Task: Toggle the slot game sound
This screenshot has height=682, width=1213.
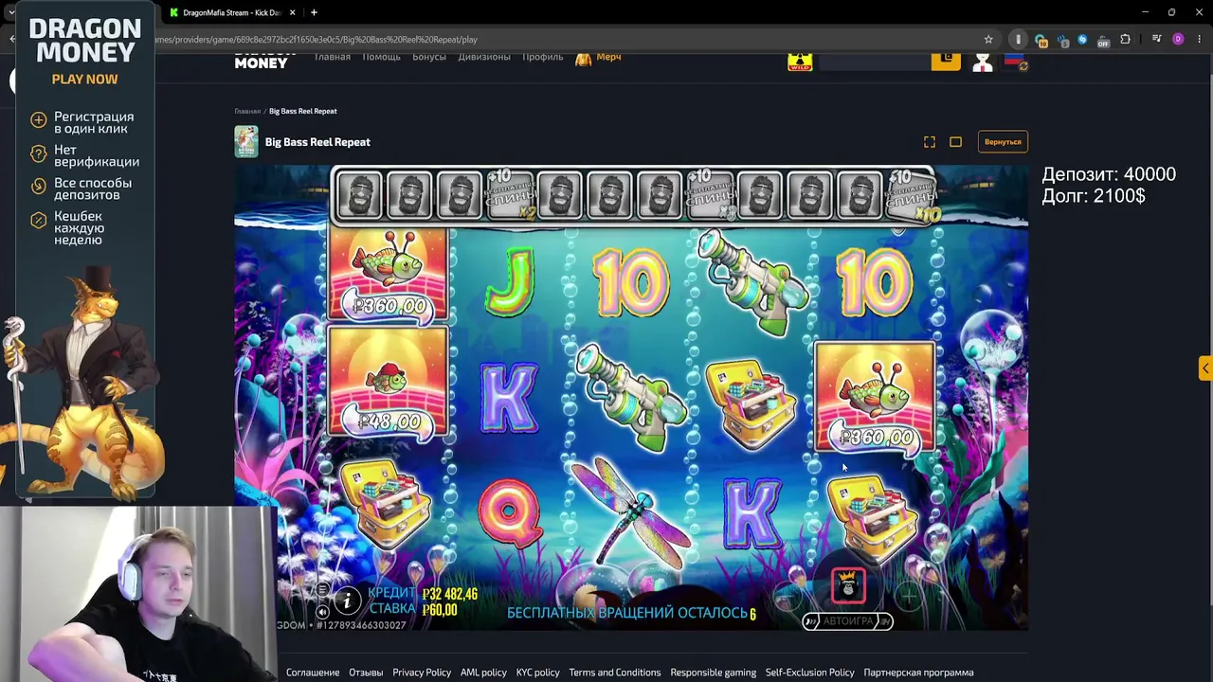Action: 322,611
